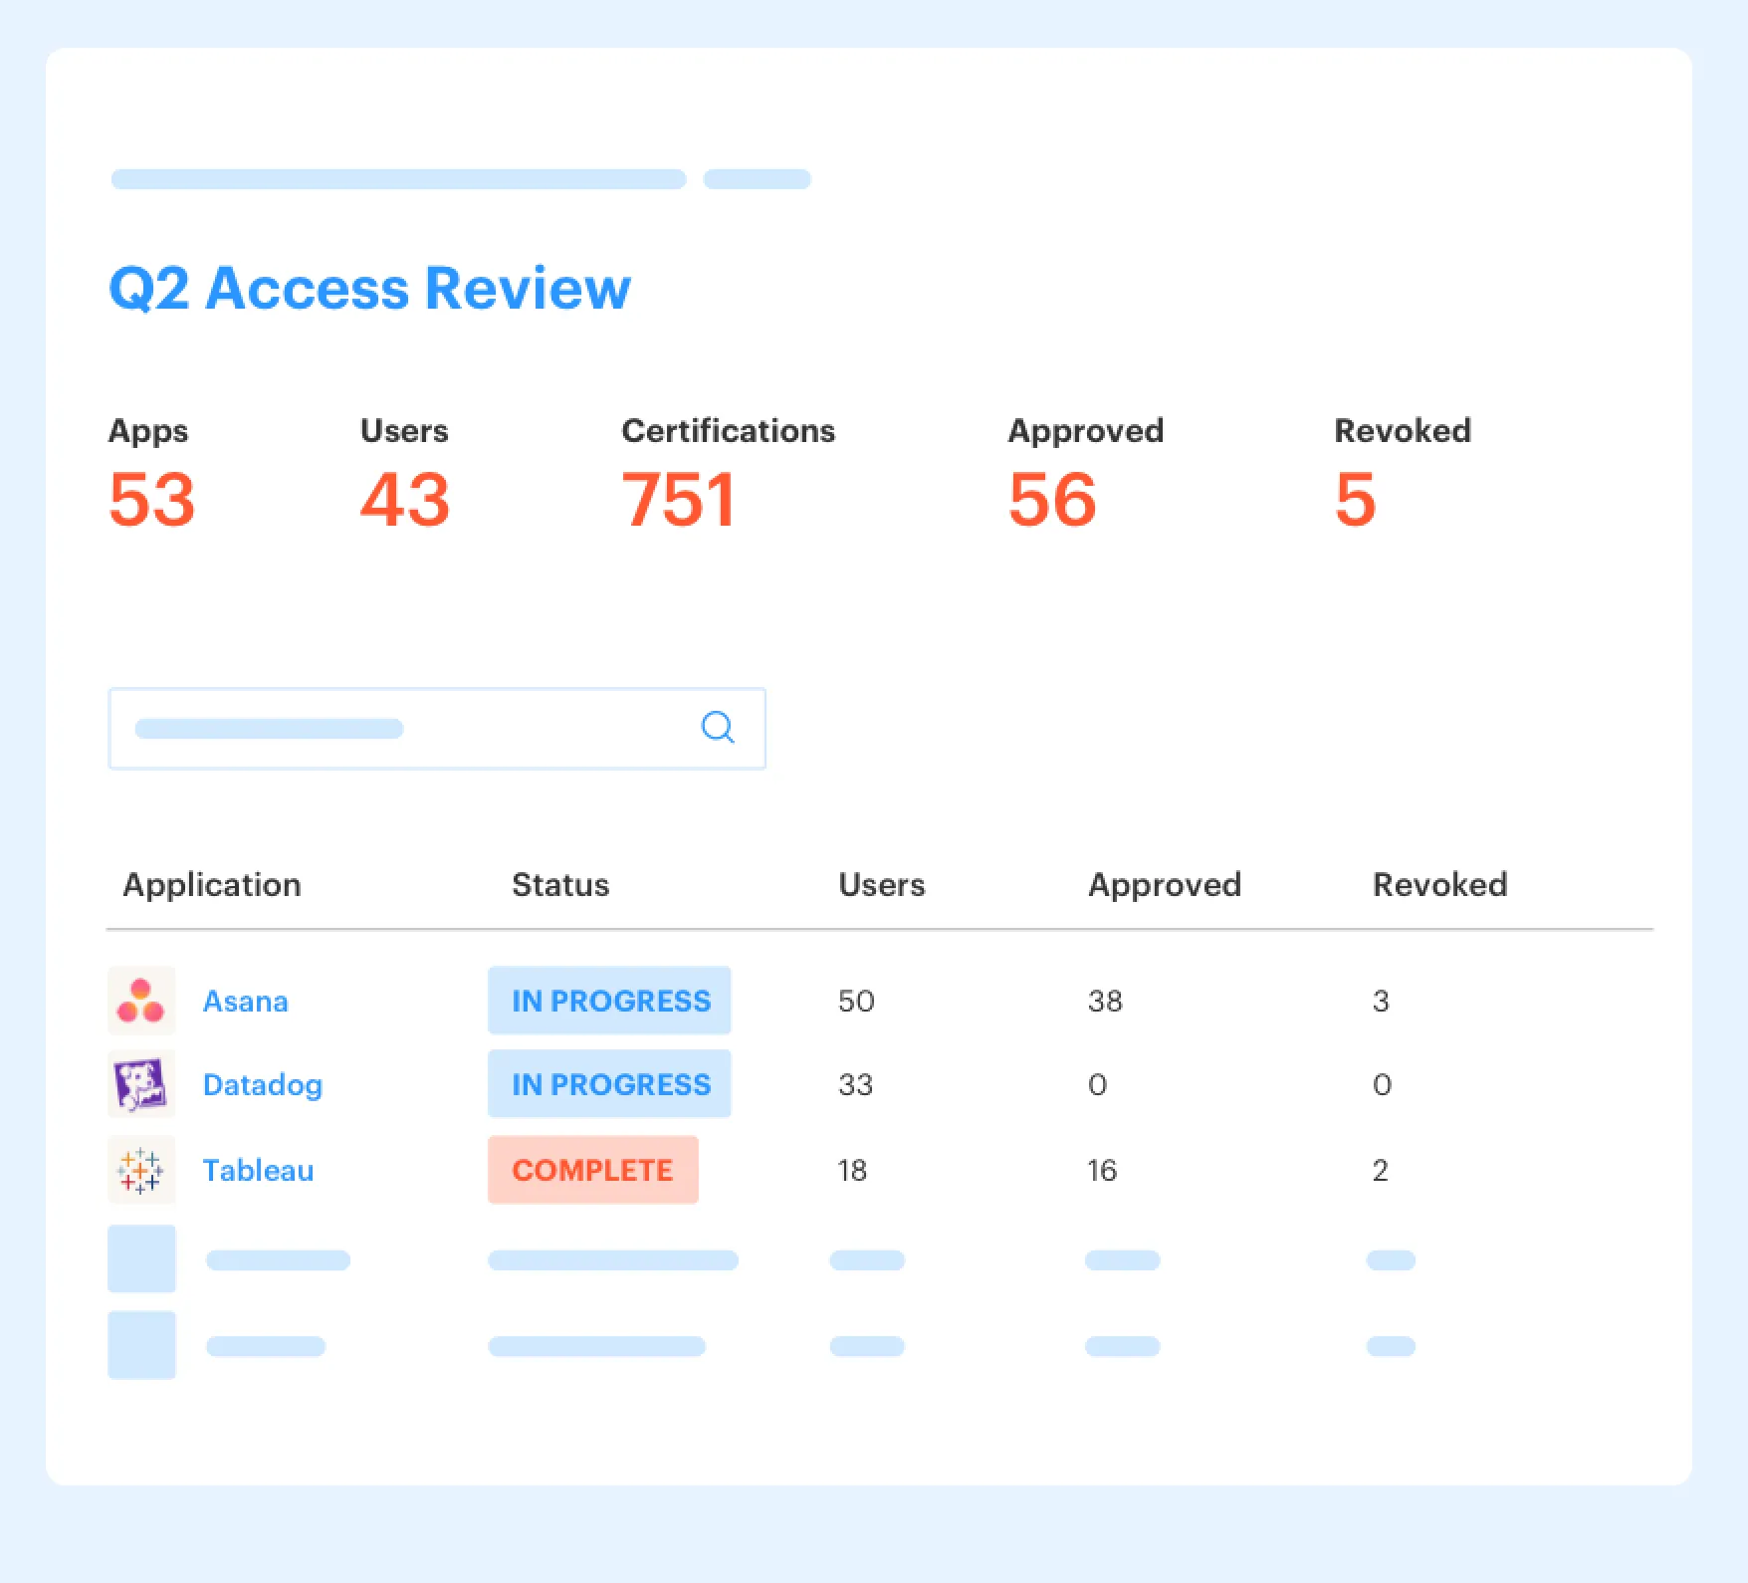Open the Datadog application link

pos(262,1084)
